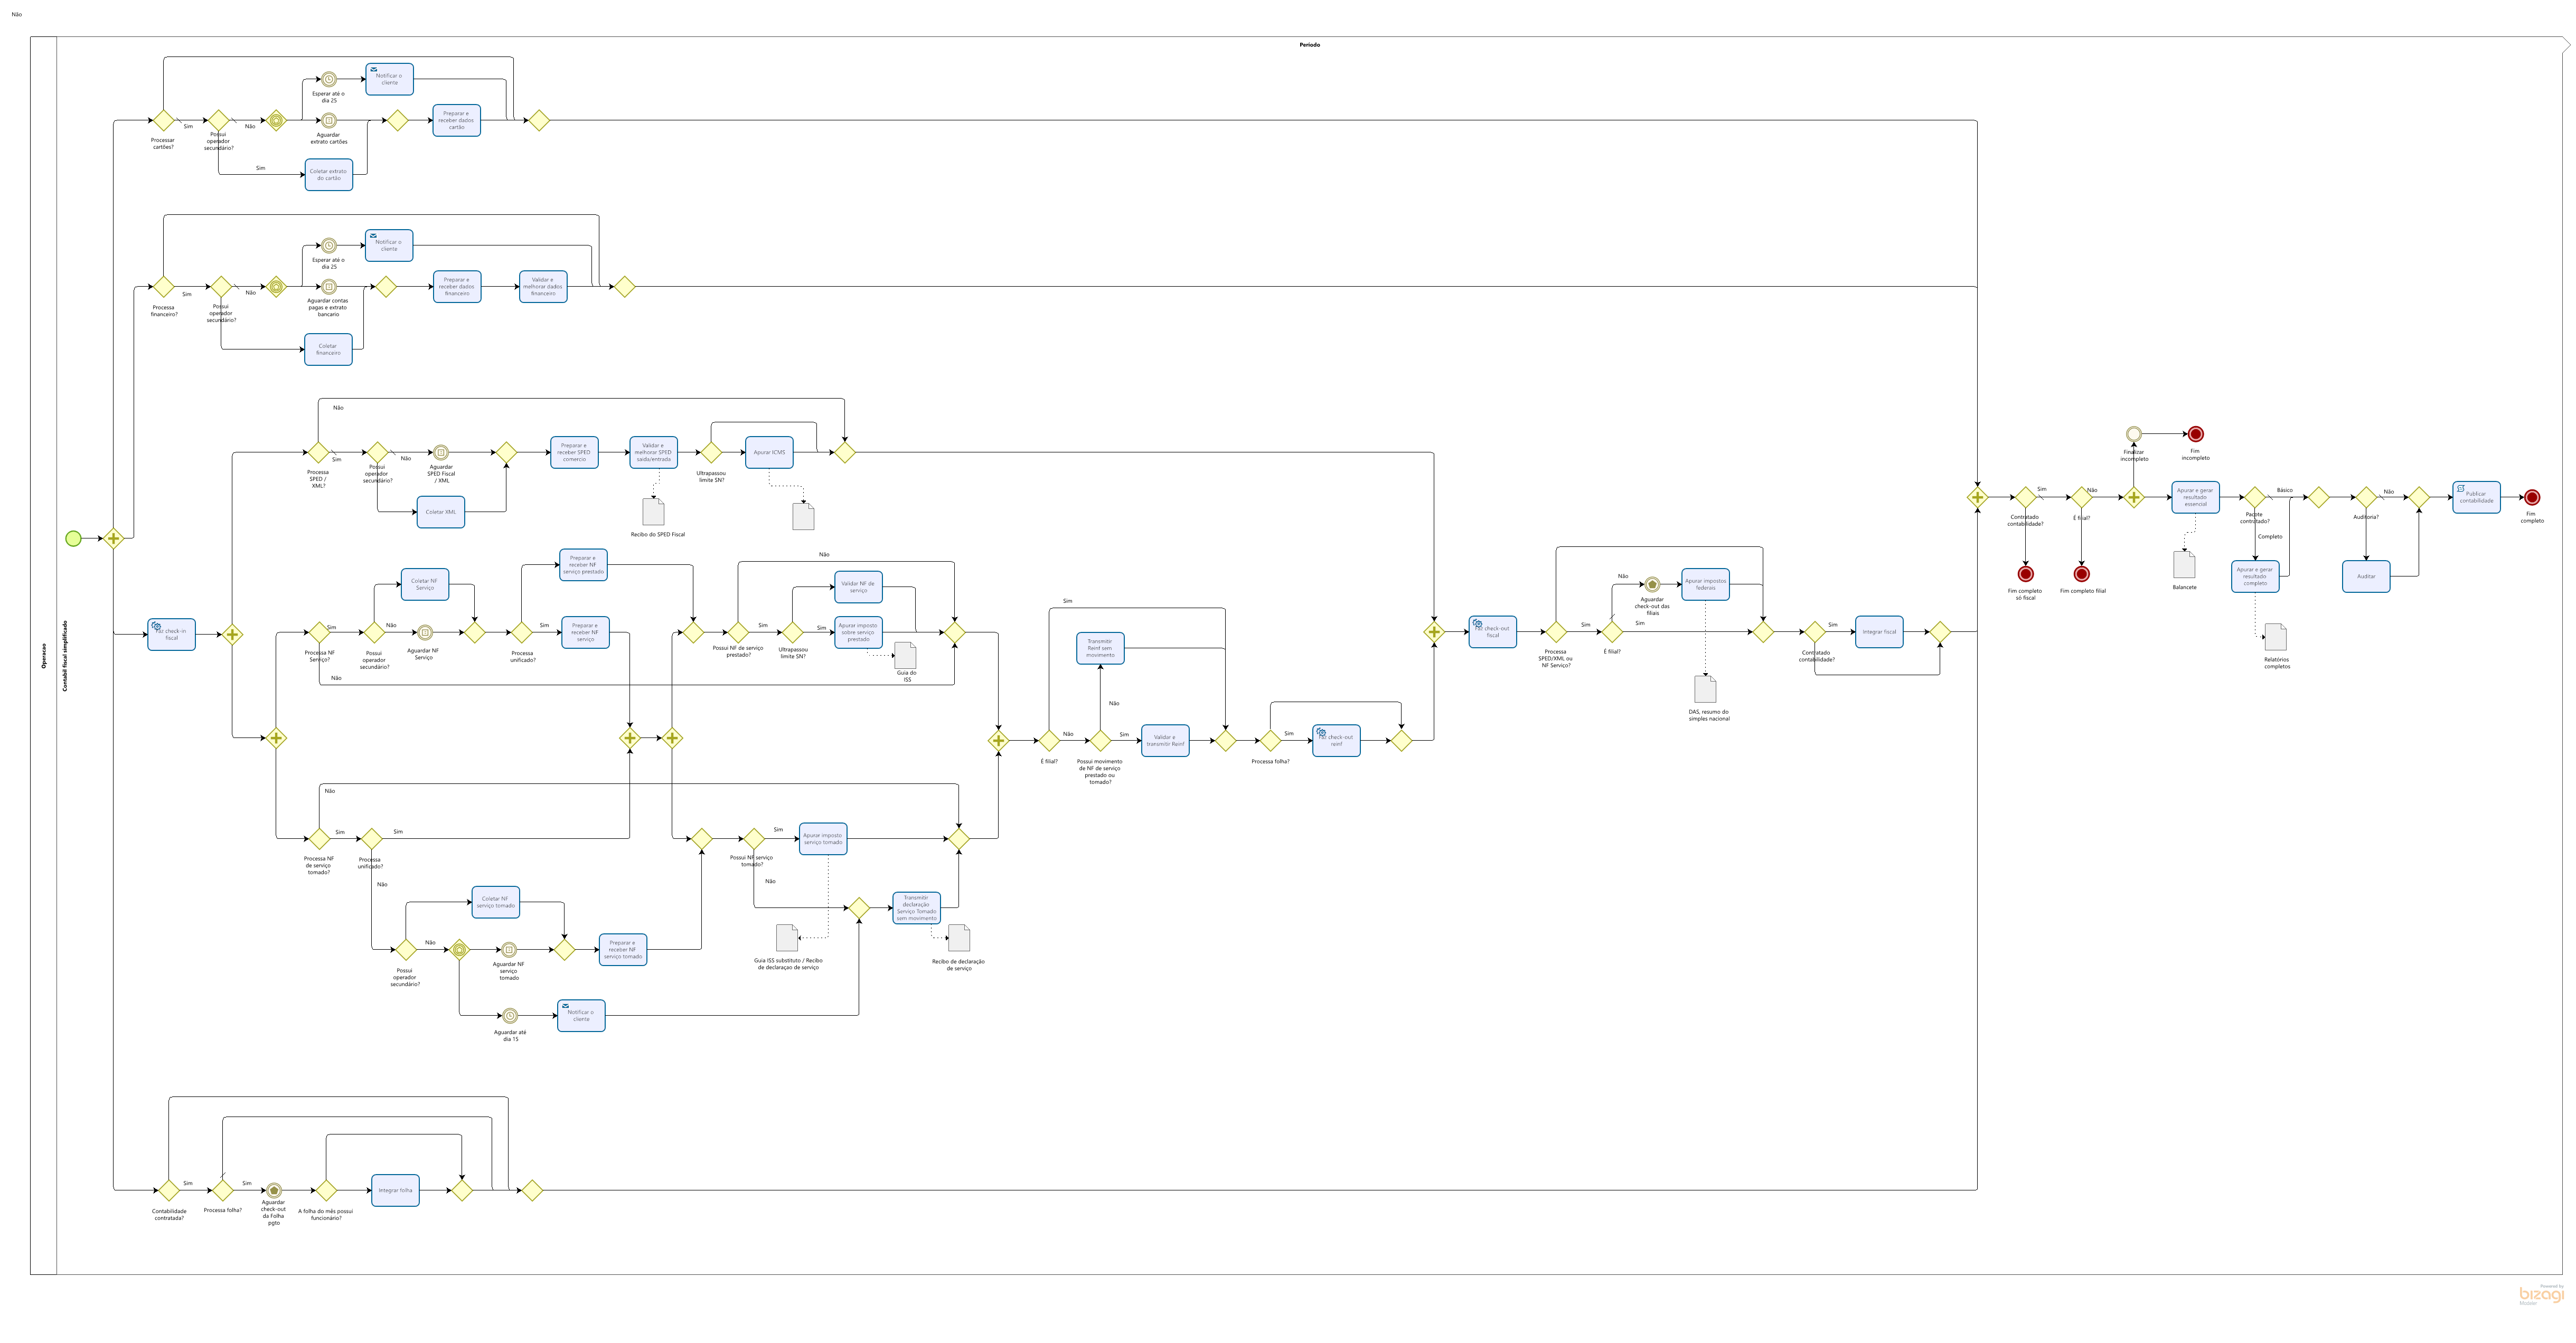Viewport: 2576px width, 1343px height.
Task: Select the 'Coletar XML' task box
Action: pos(441,512)
